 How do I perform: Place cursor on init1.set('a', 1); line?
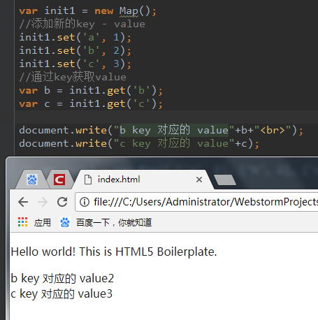click(75, 38)
